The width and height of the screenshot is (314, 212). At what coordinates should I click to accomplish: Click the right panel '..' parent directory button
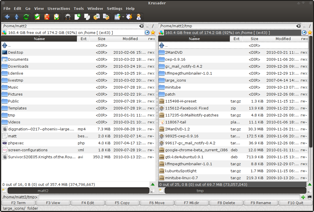tap(304, 26)
